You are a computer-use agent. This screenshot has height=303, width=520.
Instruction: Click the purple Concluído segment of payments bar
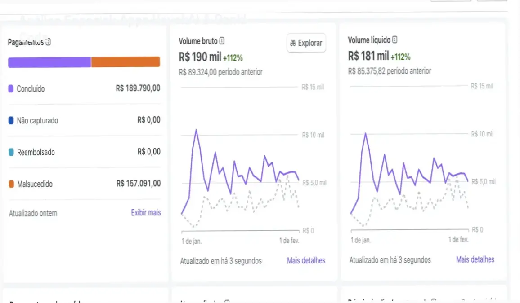(49, 62)
